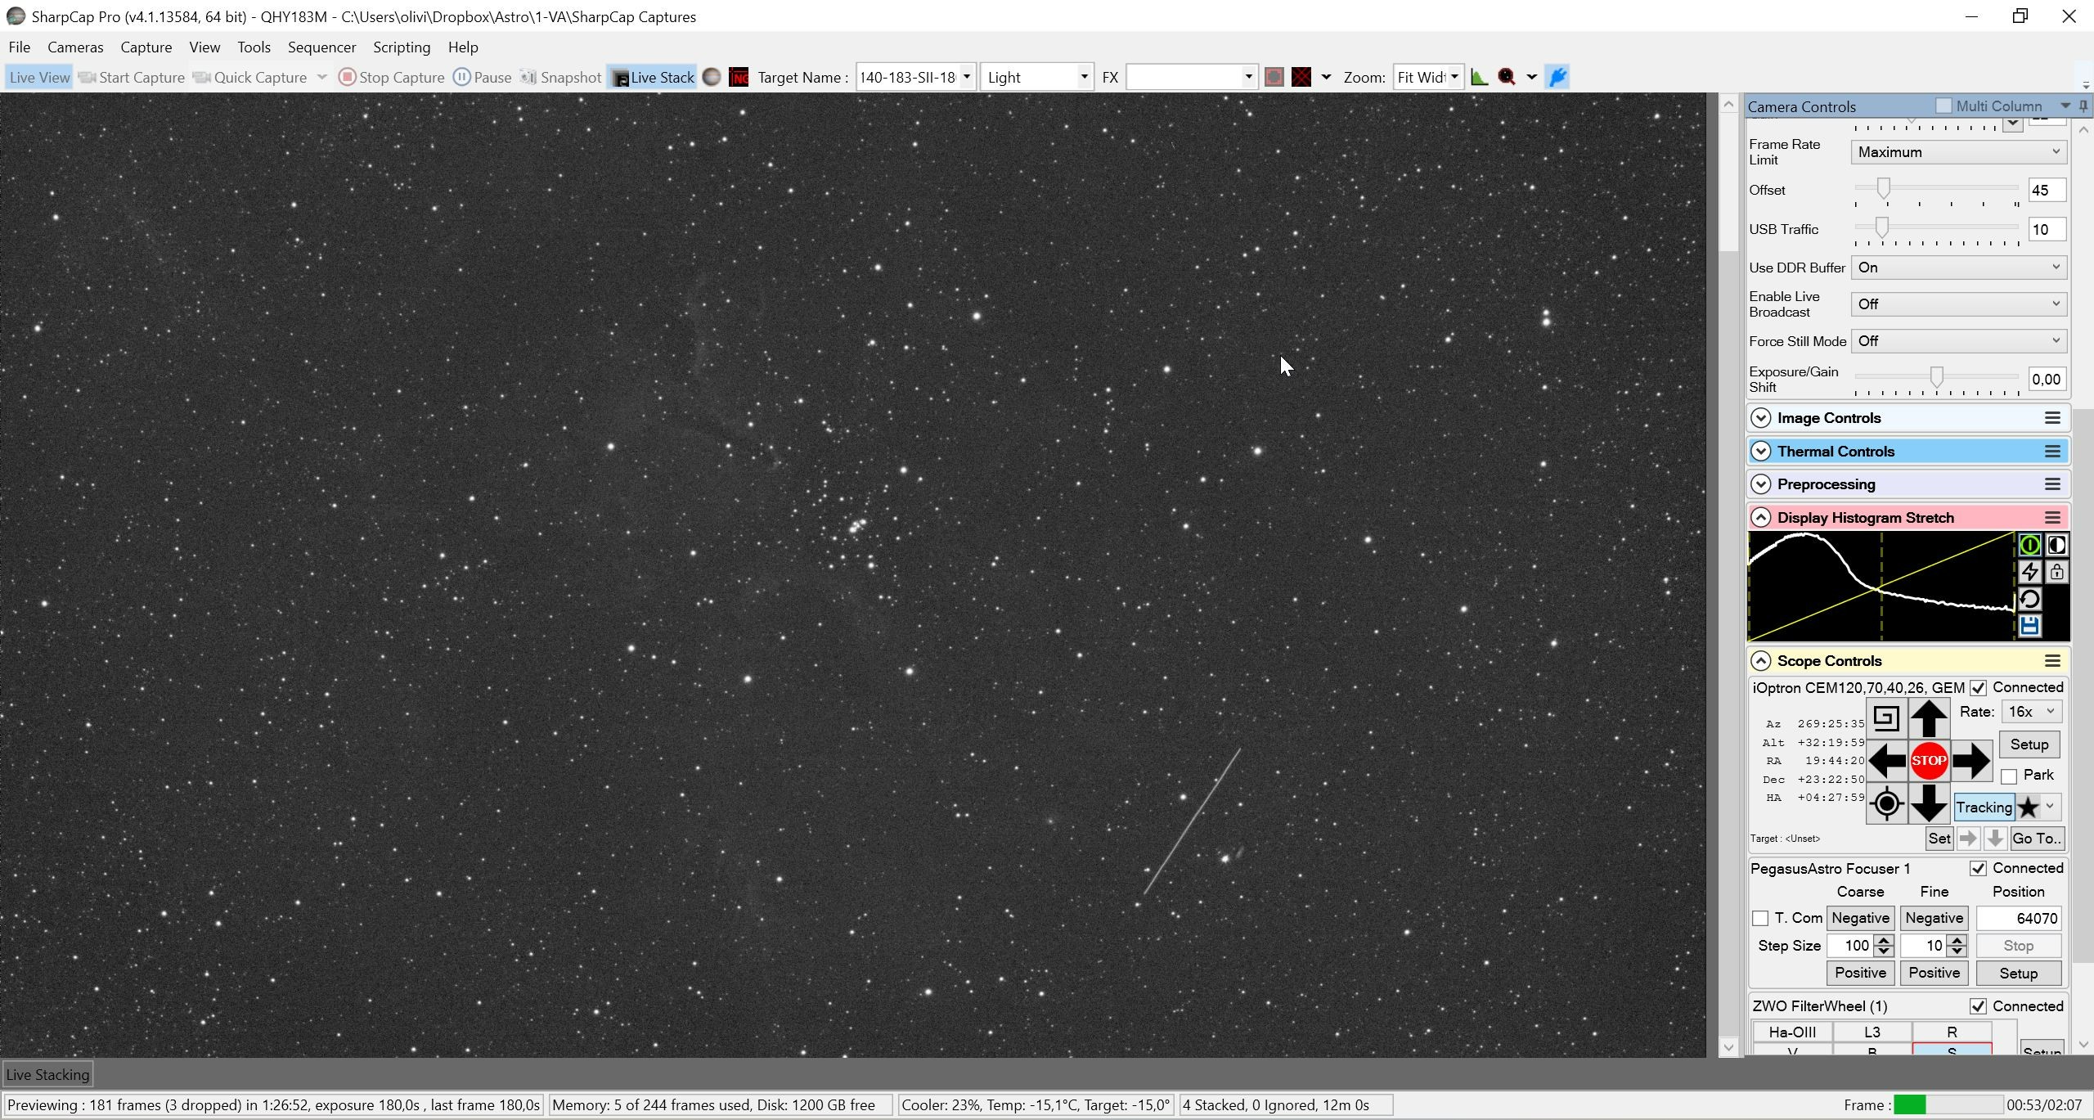The width and height of the screenshot is (2094, 1120).
Task: Open the Frame Rate Limit dropdown
Action: [1958, 152]
